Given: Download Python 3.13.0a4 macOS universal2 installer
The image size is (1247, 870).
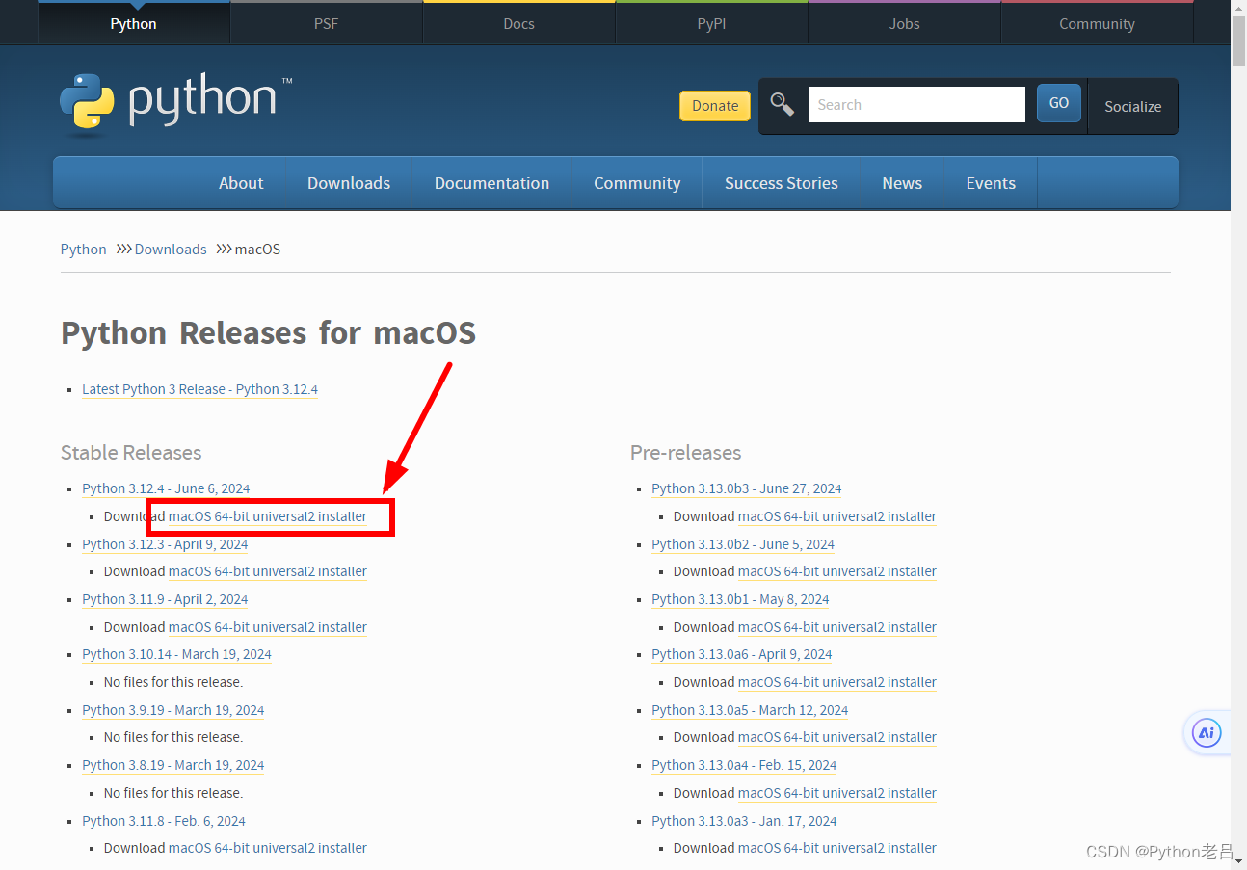Looking at the screenshot, I should tap(837, 793).
